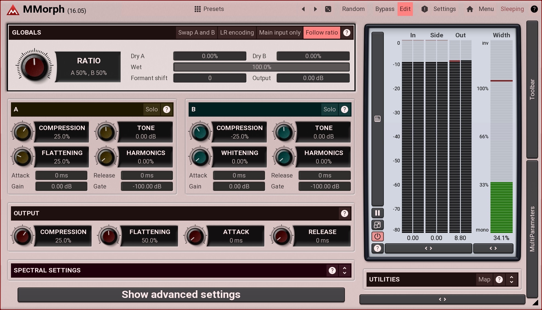Click the dice randomize icon
The width and height of the screenshot is (542, 310).
click(x=328, y=9)
